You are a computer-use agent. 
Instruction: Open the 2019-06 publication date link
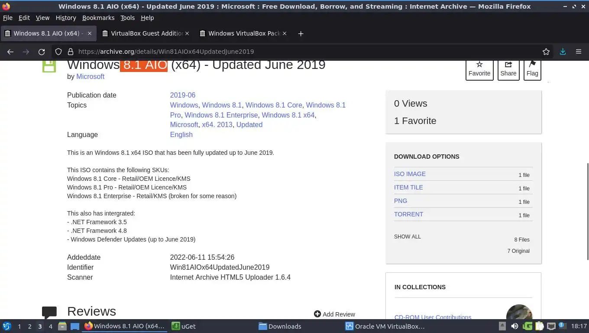pyautogui.click(x=183, y=95)
